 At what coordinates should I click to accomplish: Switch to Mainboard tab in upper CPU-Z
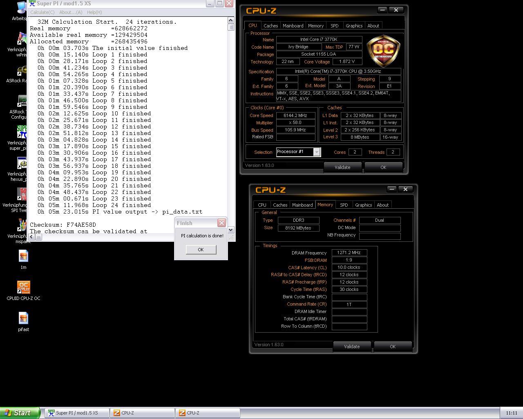tap(293, 26)
